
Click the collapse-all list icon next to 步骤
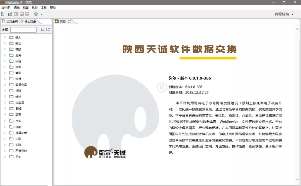pos(48,29)
